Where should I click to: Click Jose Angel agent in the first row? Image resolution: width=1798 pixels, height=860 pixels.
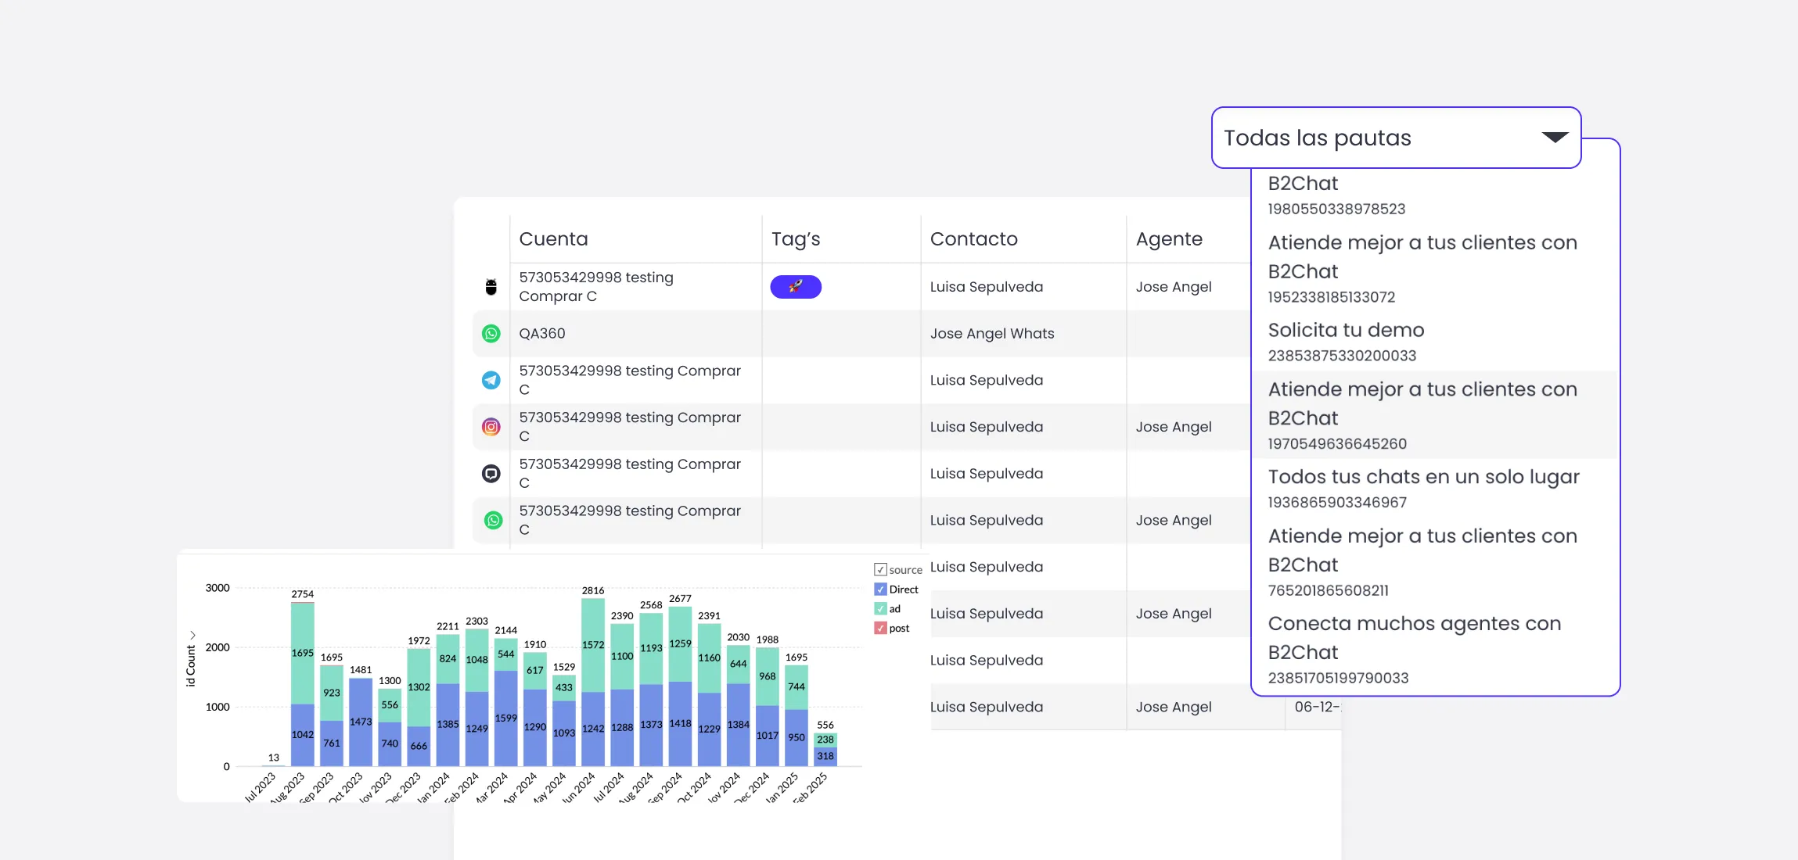(1174, 287)
